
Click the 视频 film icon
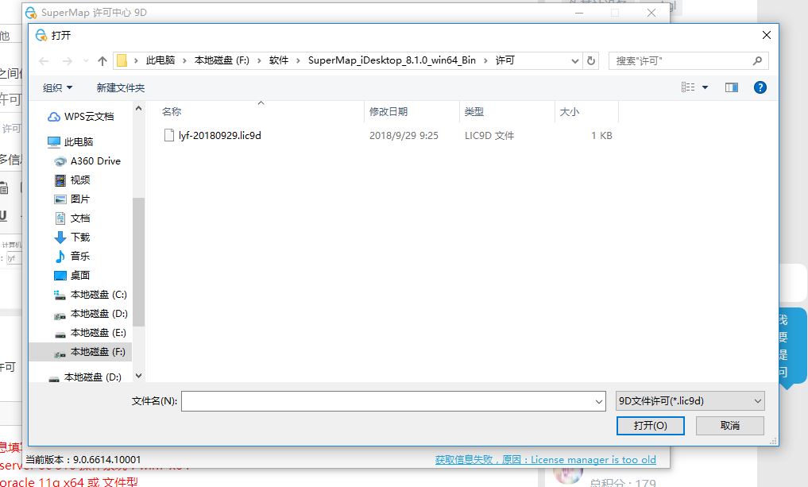coord(60,180)
